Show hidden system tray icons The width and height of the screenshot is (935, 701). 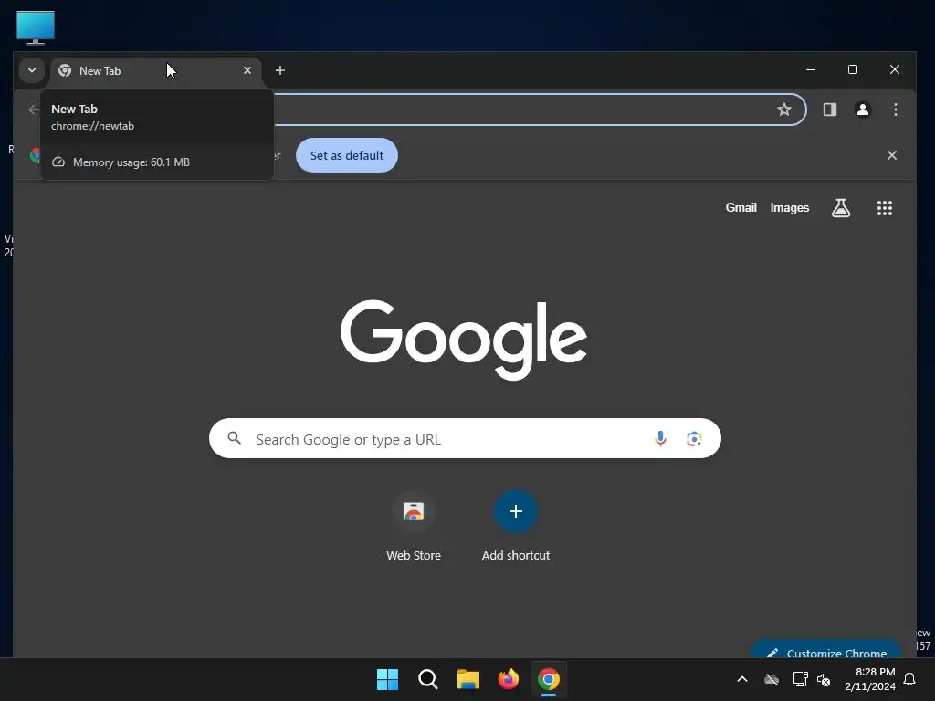[x=742, y=679]
